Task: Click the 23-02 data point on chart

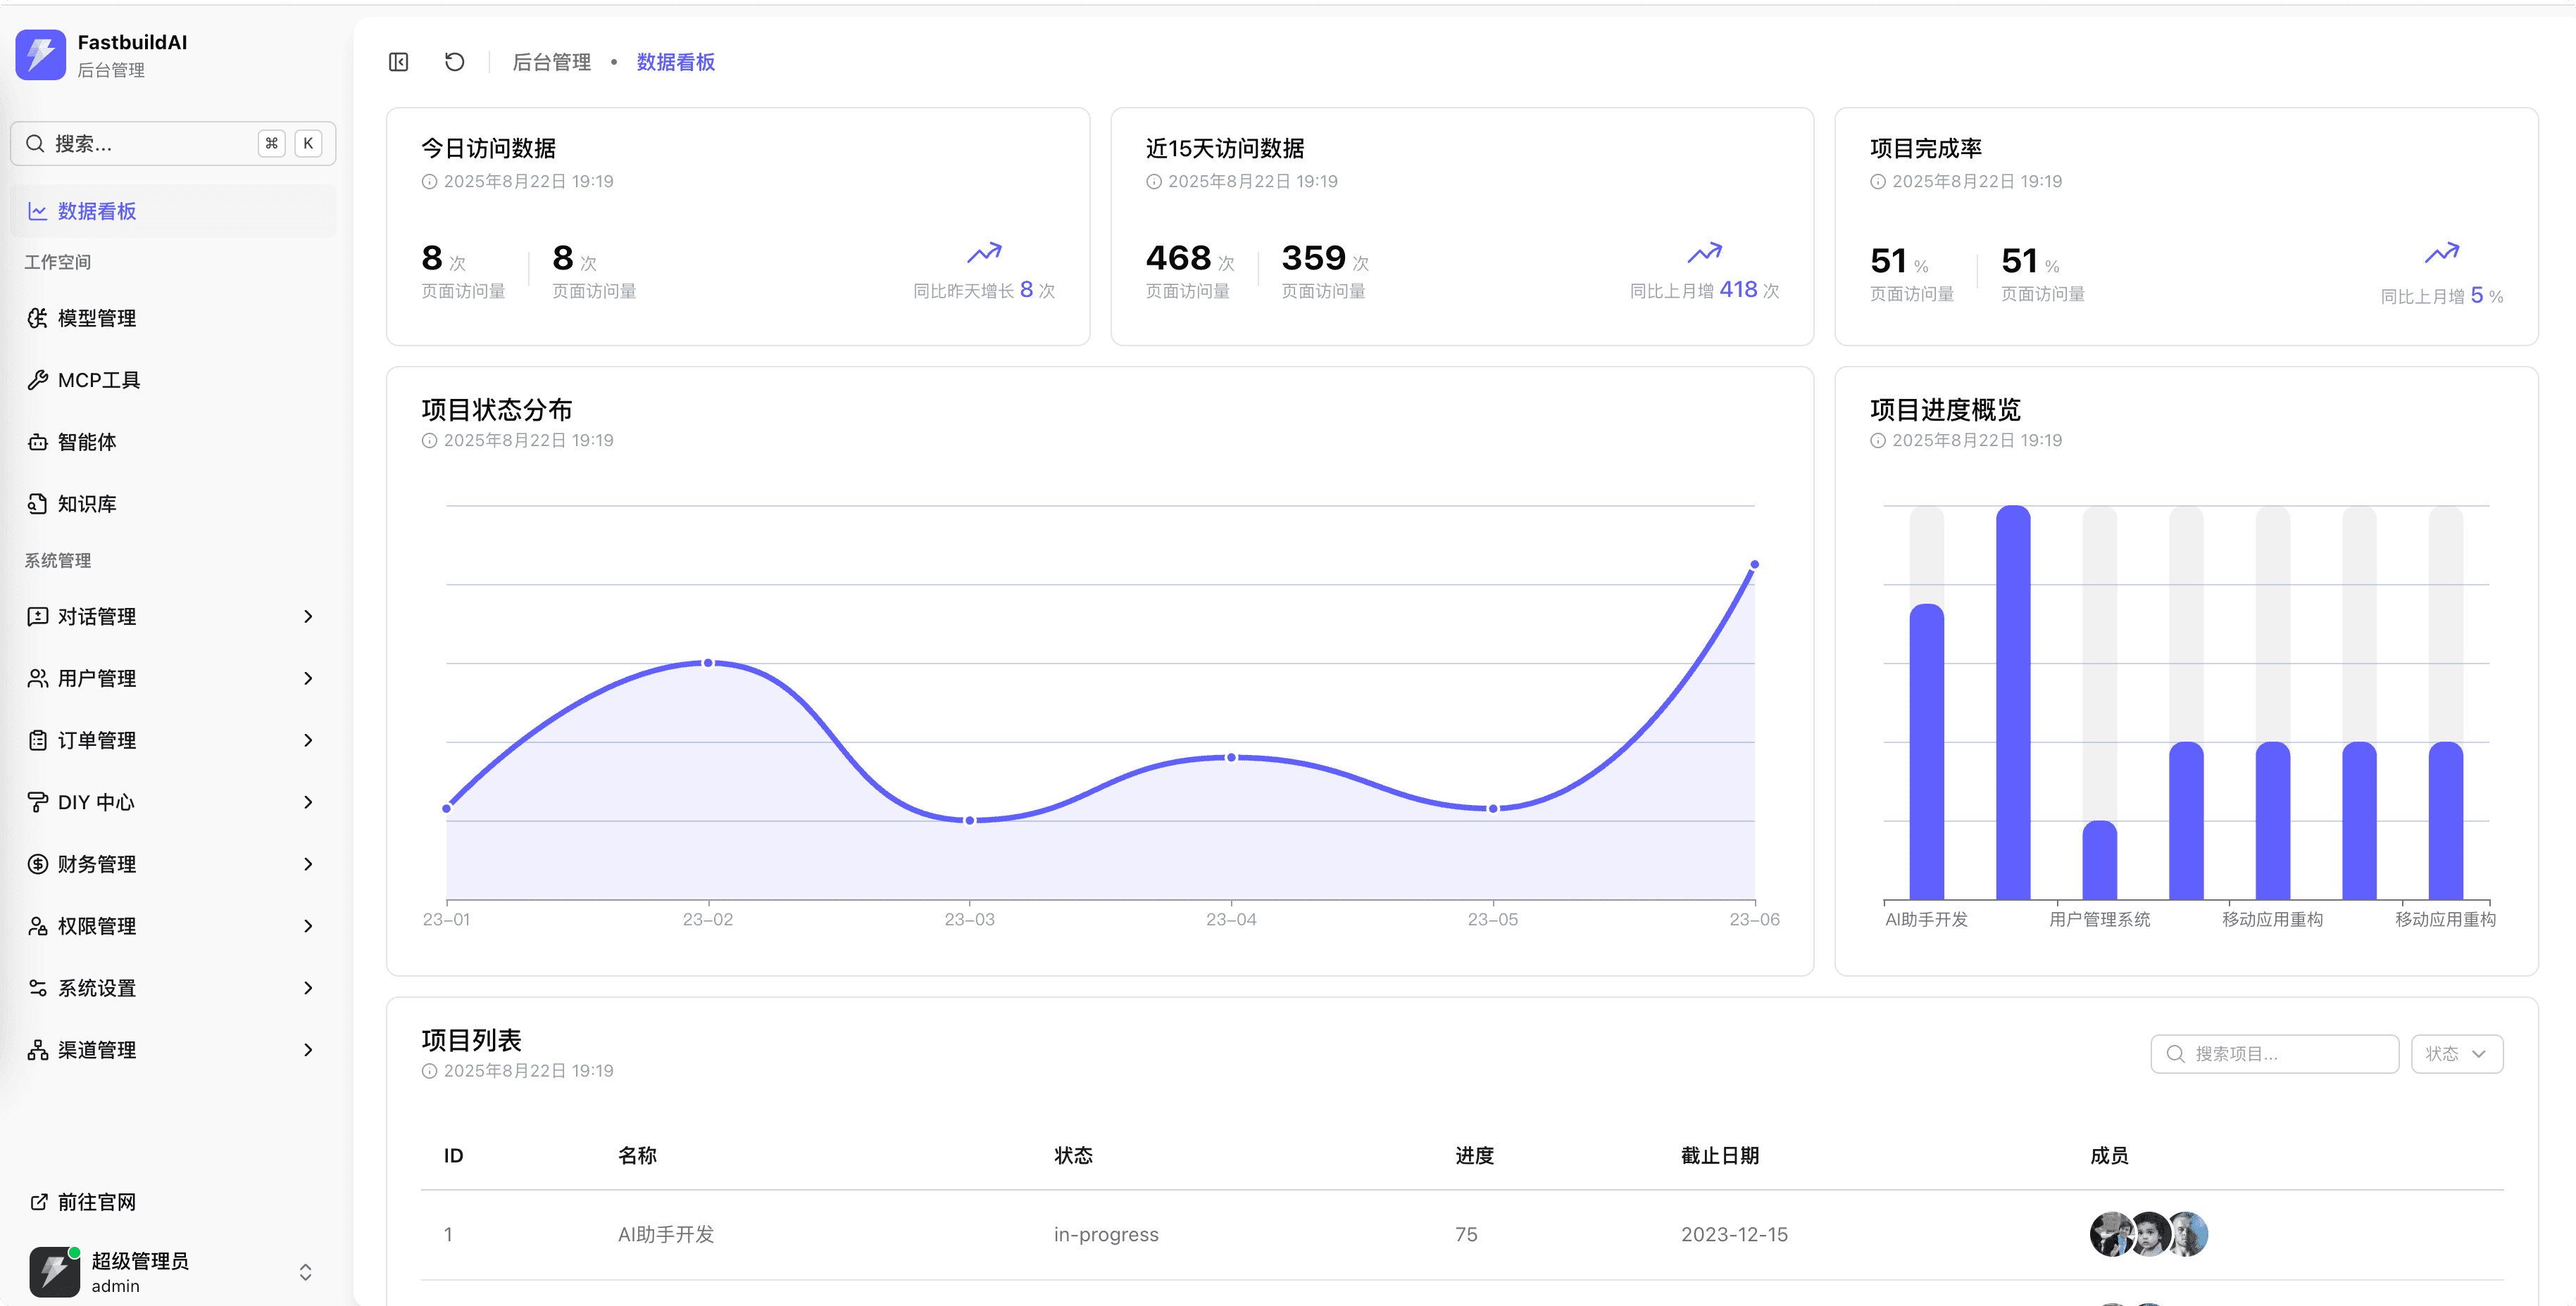Action: click(x=708, y=662)
